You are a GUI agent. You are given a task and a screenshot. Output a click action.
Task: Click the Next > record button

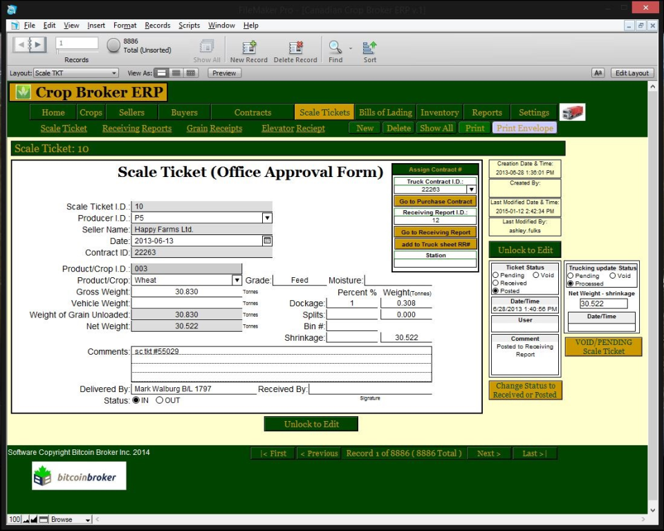point(489,453)
